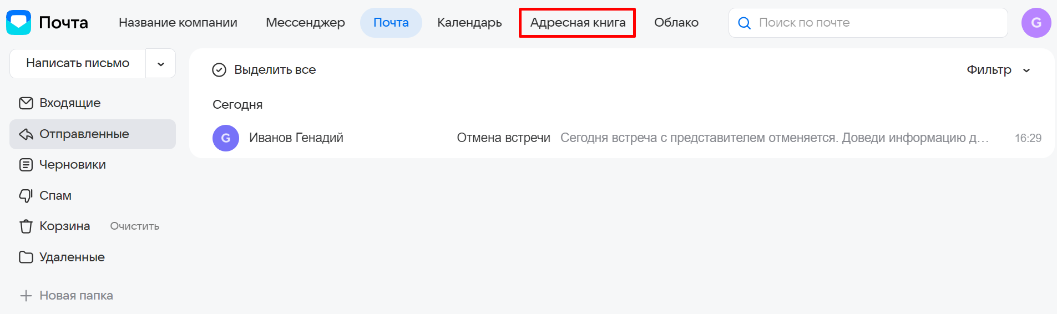Click the Спам thumbs-down icon
Viewport: 1057px width, 314px height.
[26, 196]
